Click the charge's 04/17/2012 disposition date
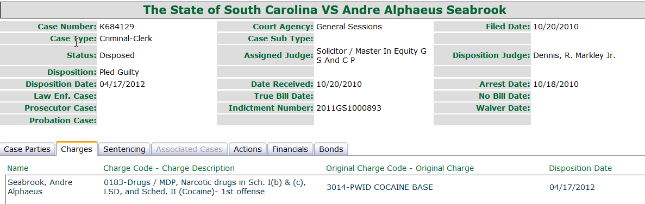This screenshot has height=204, width=645. [572, 187]
